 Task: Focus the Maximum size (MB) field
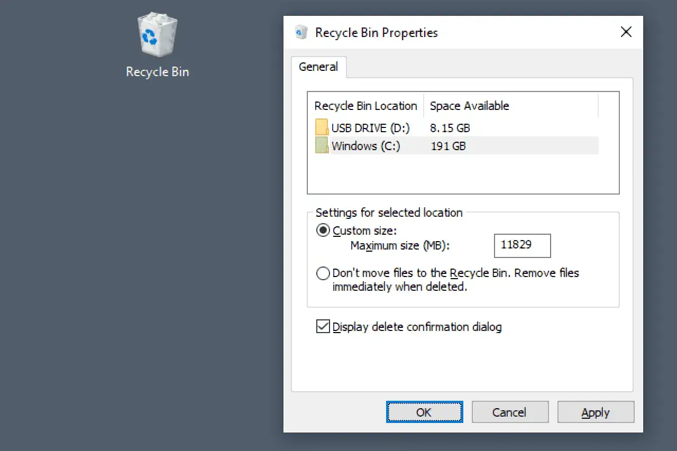[522, 246]
